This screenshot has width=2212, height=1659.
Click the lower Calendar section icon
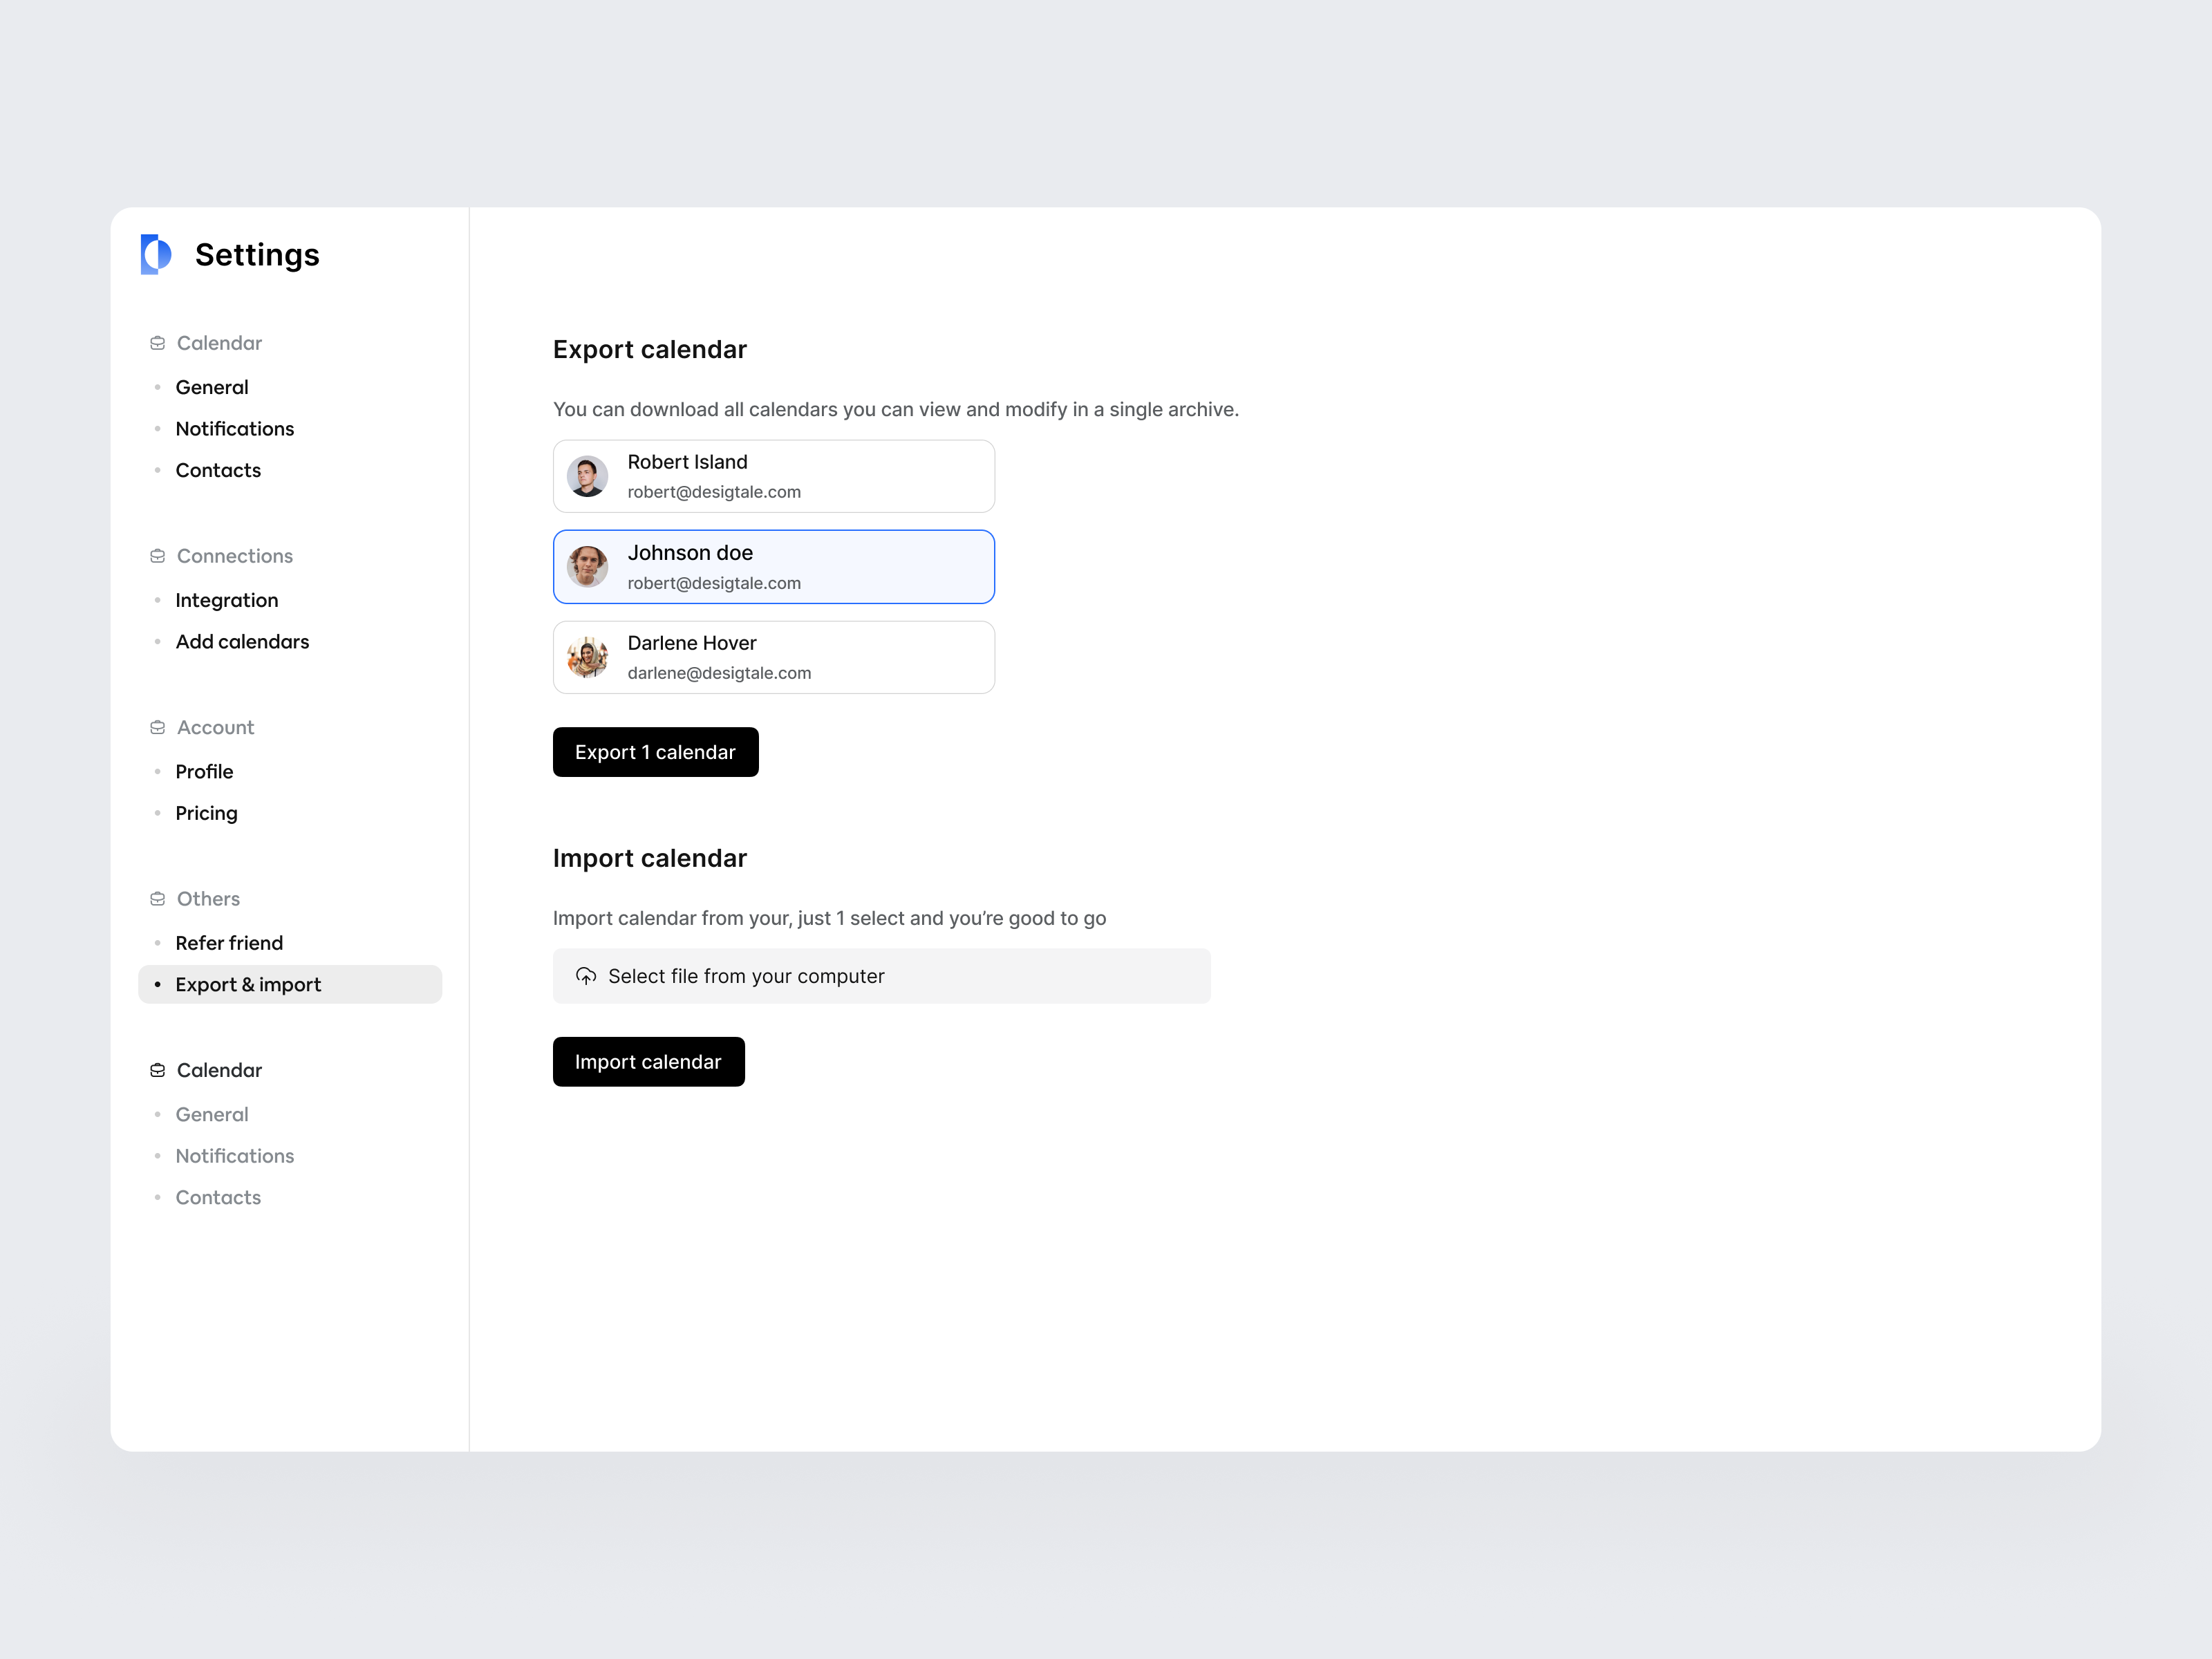pos(157,1069)
